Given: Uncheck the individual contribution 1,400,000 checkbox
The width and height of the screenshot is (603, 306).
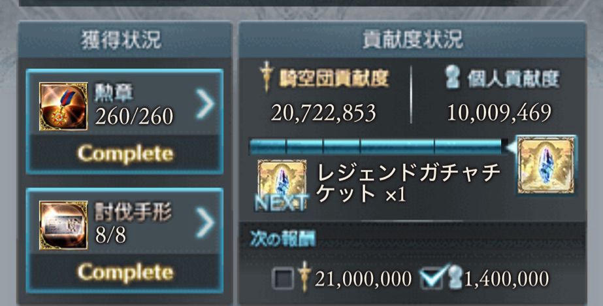Looking at the screenshot, I should coord(432,277).
